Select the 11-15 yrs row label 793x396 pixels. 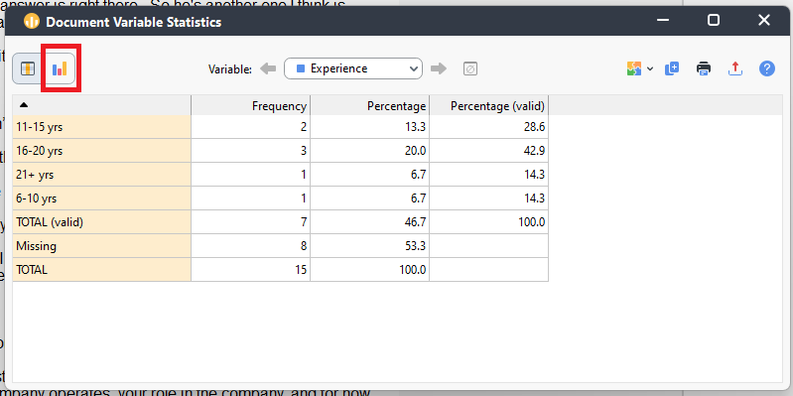point(101,127)
